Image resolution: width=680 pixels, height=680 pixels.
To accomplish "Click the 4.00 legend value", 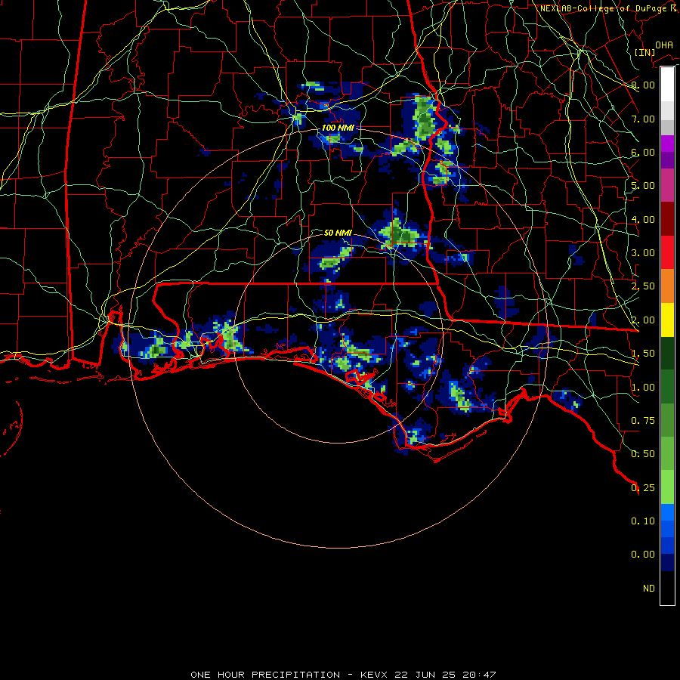I will tap(643, 219).
